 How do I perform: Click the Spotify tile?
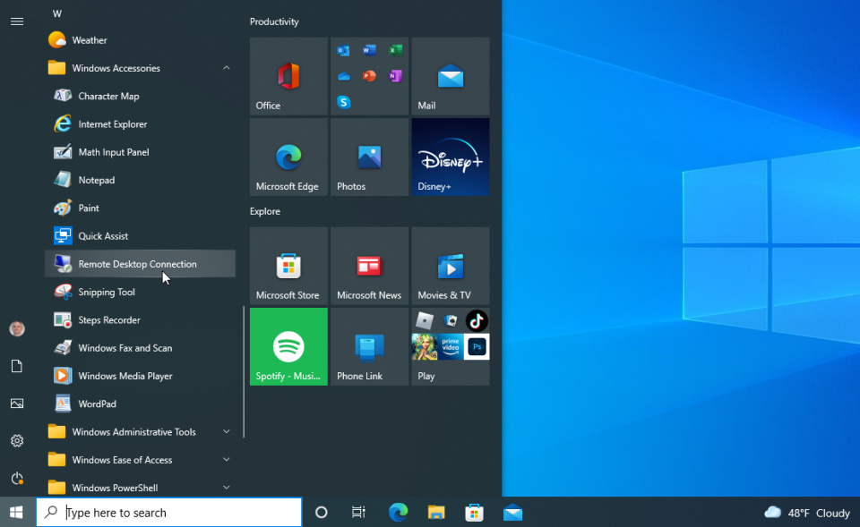point(288,347)
